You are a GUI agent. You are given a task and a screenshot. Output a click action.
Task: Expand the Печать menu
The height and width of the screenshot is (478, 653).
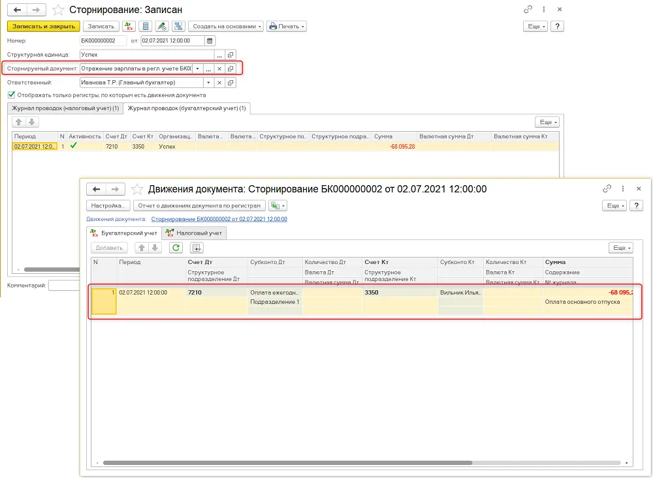pyautogui.click(x=287, y=26)
